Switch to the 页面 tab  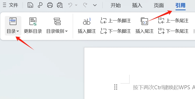click(x=159, y=5)
